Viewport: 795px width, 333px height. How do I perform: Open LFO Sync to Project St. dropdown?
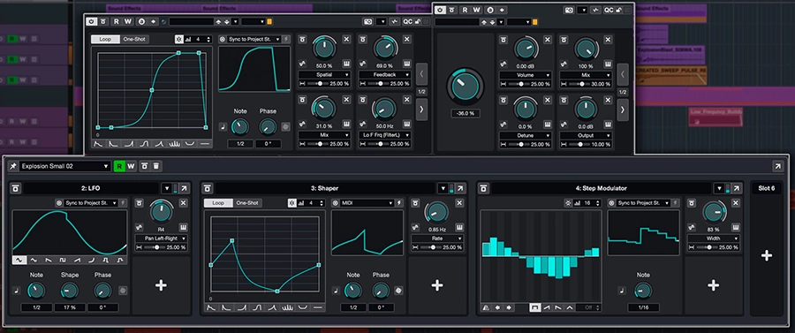(90, 203)
